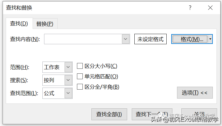Image resolution: width=222 pixels, height=126 pixels.
Task: Open the 格式(M) split arrow menu
Action: [x=210, y=39]
